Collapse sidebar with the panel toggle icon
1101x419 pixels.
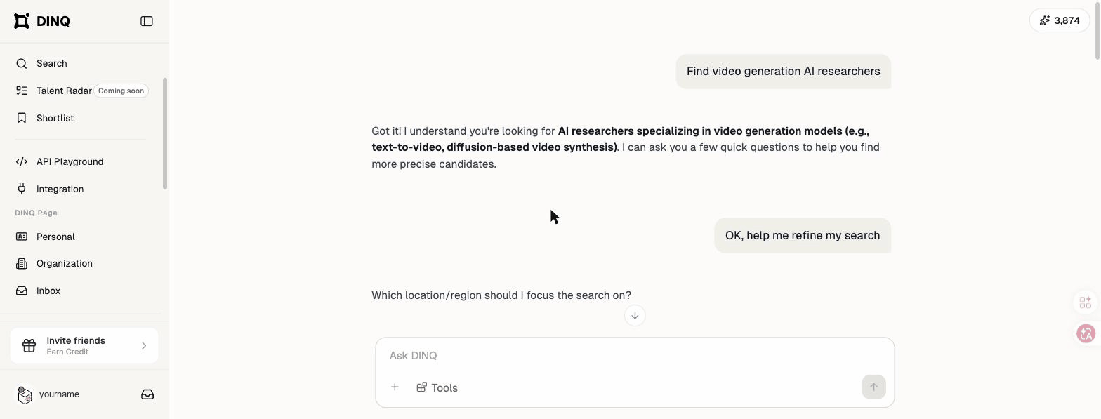coord(147,21)
